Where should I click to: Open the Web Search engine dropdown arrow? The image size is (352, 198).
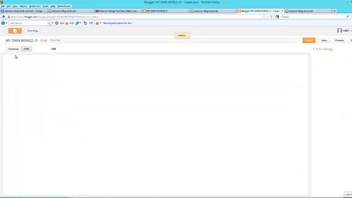[52, 23]
